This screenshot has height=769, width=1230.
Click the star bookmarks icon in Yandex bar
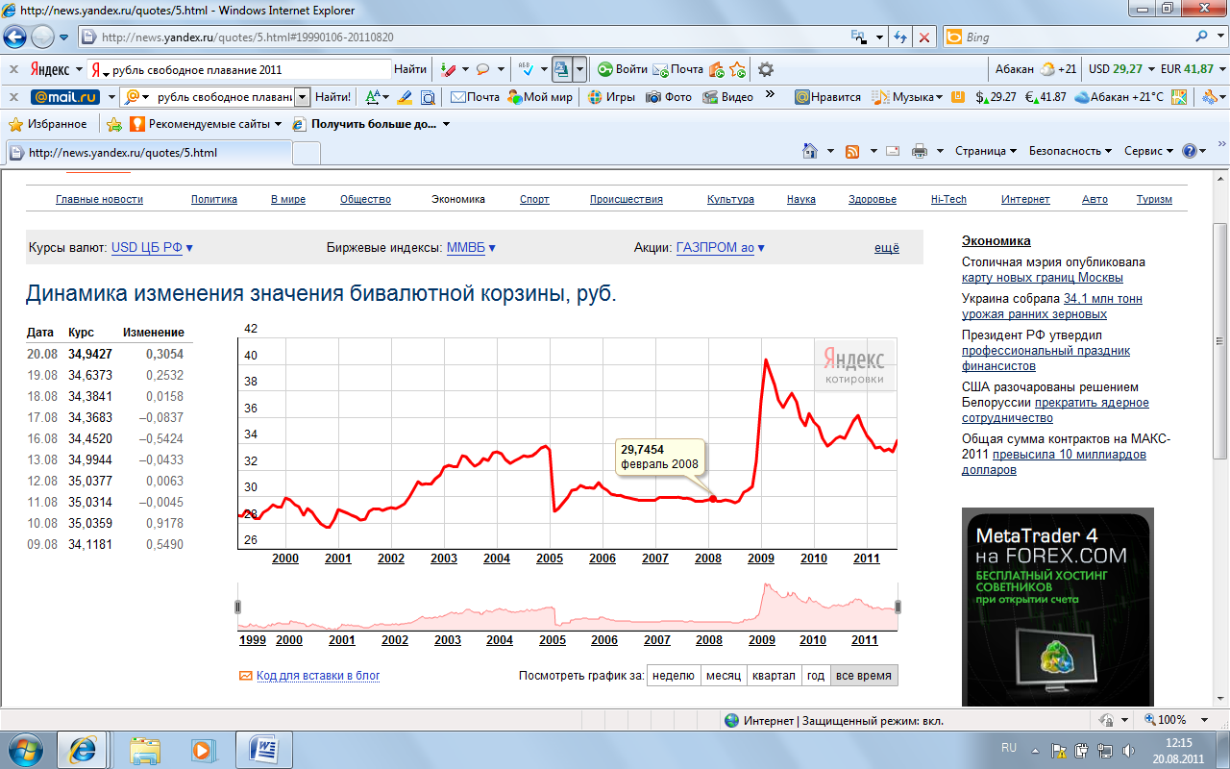[x=737, y=69]
